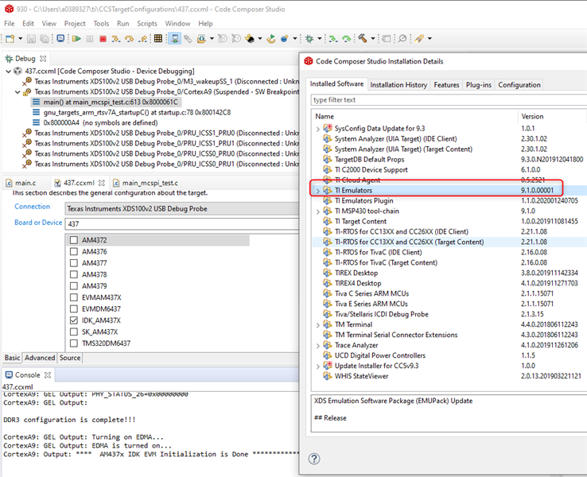Screen dimensions: 587x477
Task: Close the Console view with its X
Action: pos(48,375)
